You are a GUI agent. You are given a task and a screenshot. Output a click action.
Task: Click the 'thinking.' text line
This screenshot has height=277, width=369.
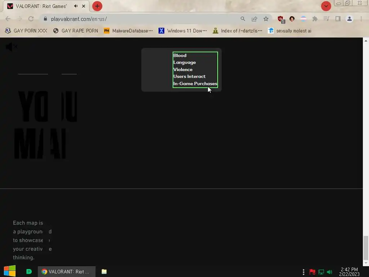23,258
